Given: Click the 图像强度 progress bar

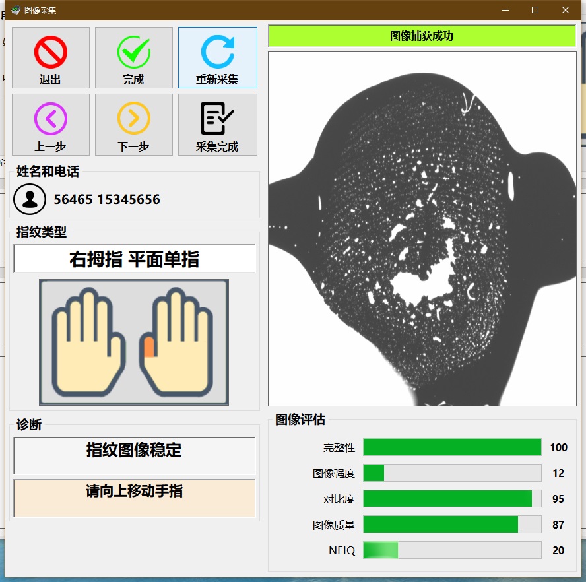Looking at the screenshot, I should tap(452, 473).
